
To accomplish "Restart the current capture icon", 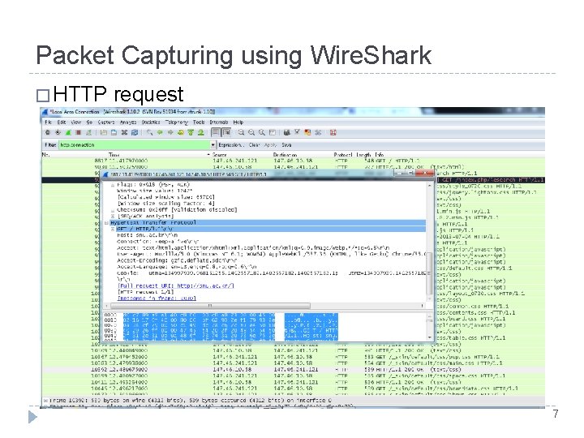I will [88, 132].
